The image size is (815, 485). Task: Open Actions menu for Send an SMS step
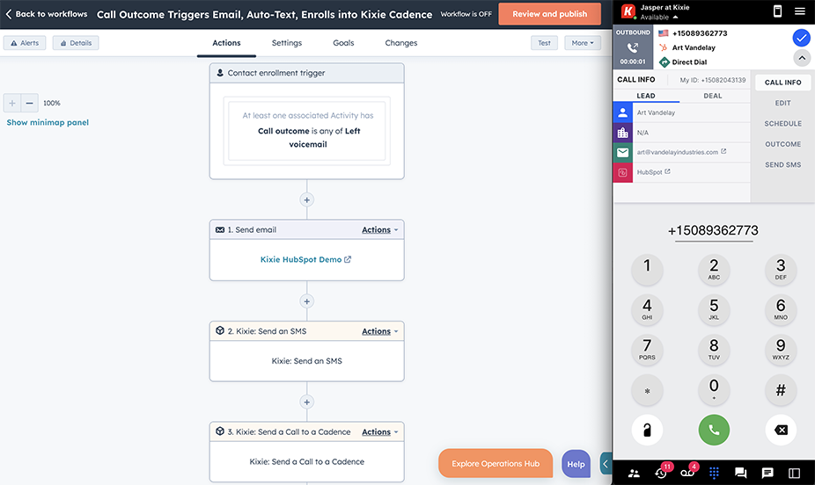click(379, 331)
